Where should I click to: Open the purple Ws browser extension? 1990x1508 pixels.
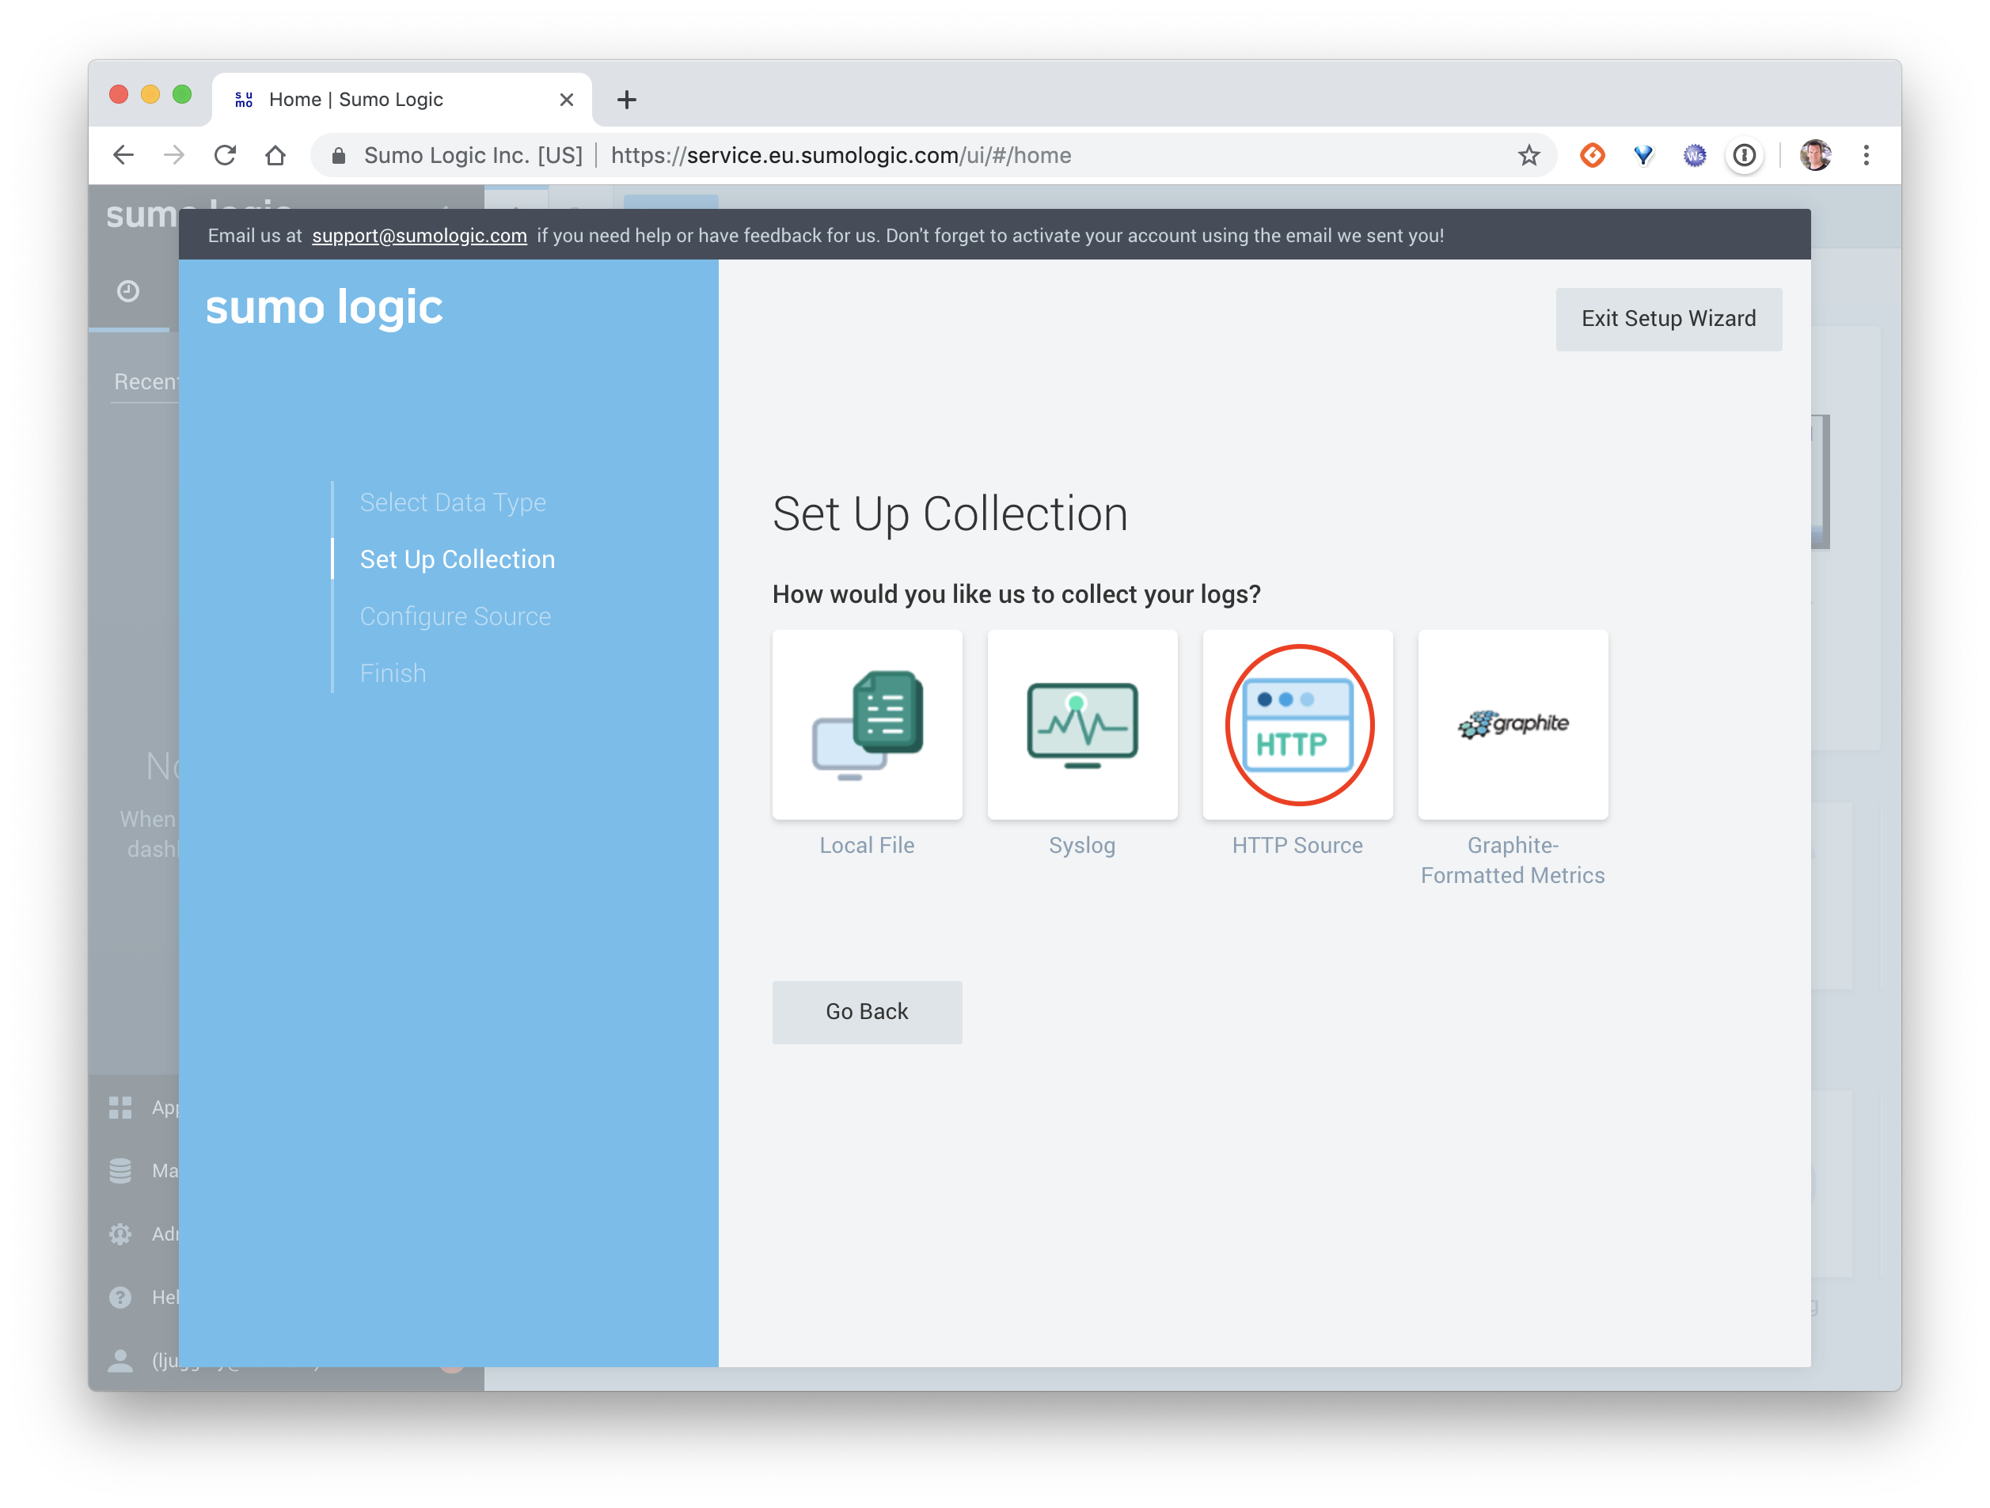(x=1694, y=156)
